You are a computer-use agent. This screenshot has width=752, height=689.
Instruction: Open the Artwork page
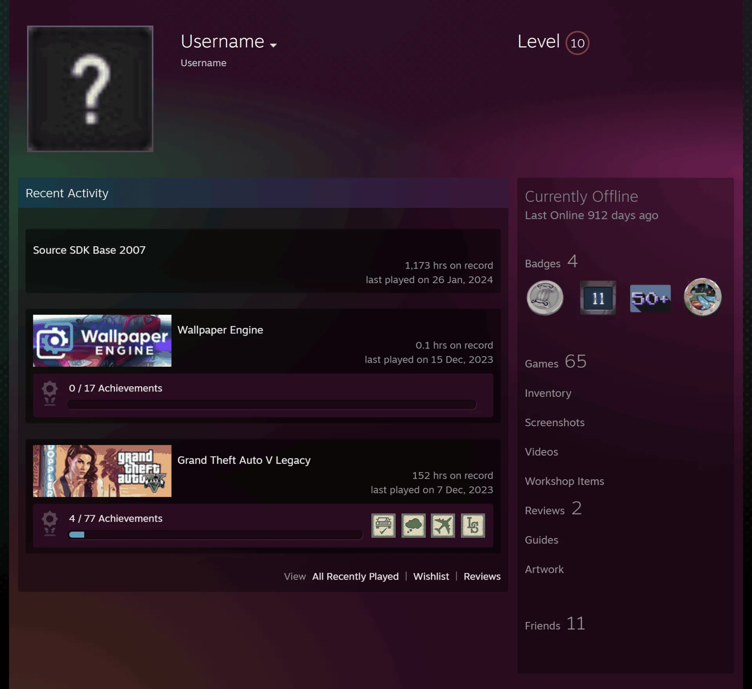point(544,570)
